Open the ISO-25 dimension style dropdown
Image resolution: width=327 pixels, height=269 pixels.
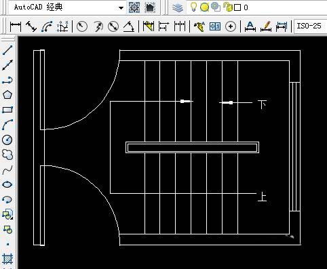pyautogui.click(x=311, y=26)
